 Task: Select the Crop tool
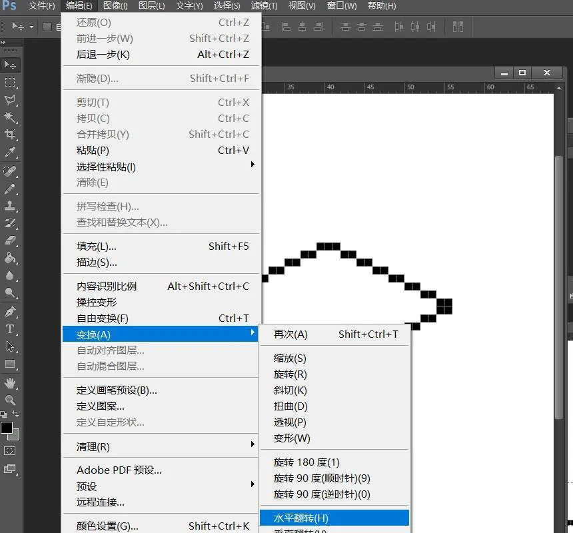tap(10, 135)
